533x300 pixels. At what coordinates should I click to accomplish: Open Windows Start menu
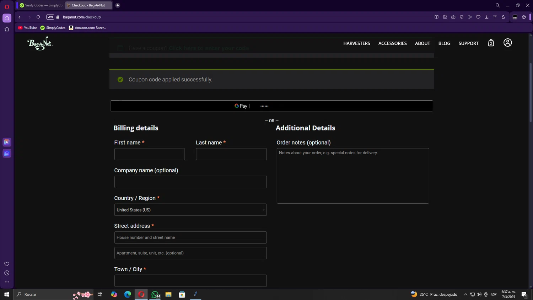(6, 294)
